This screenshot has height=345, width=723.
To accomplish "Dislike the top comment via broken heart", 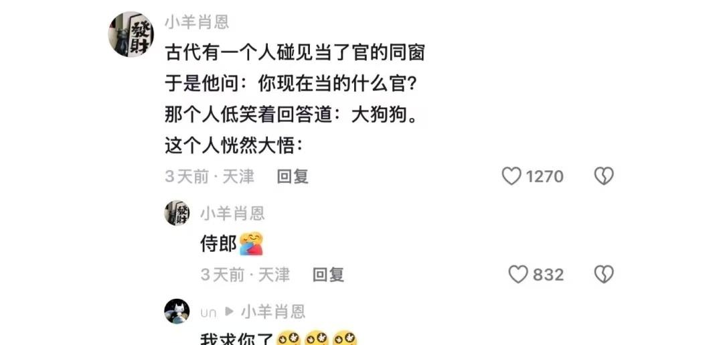I will tap(604, 176).
